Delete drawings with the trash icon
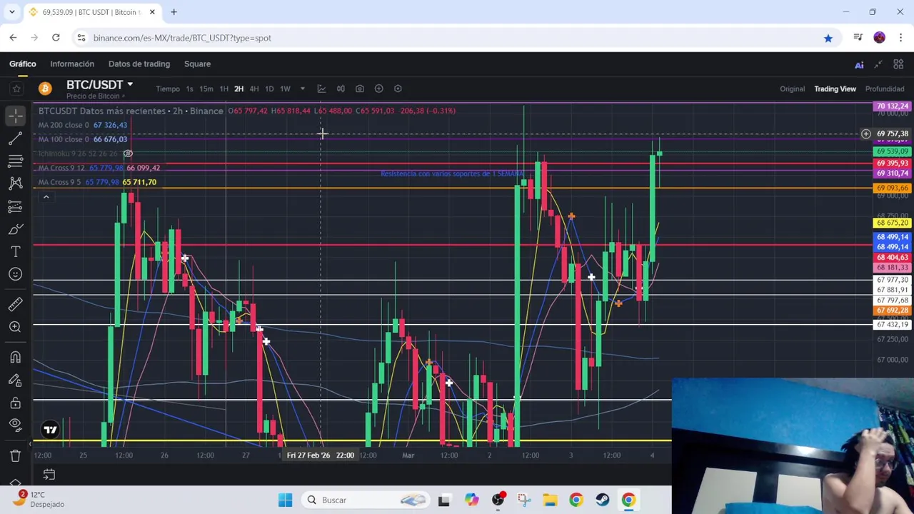The width and height of the screenshot is (914, 514). [x=15, y=455]
